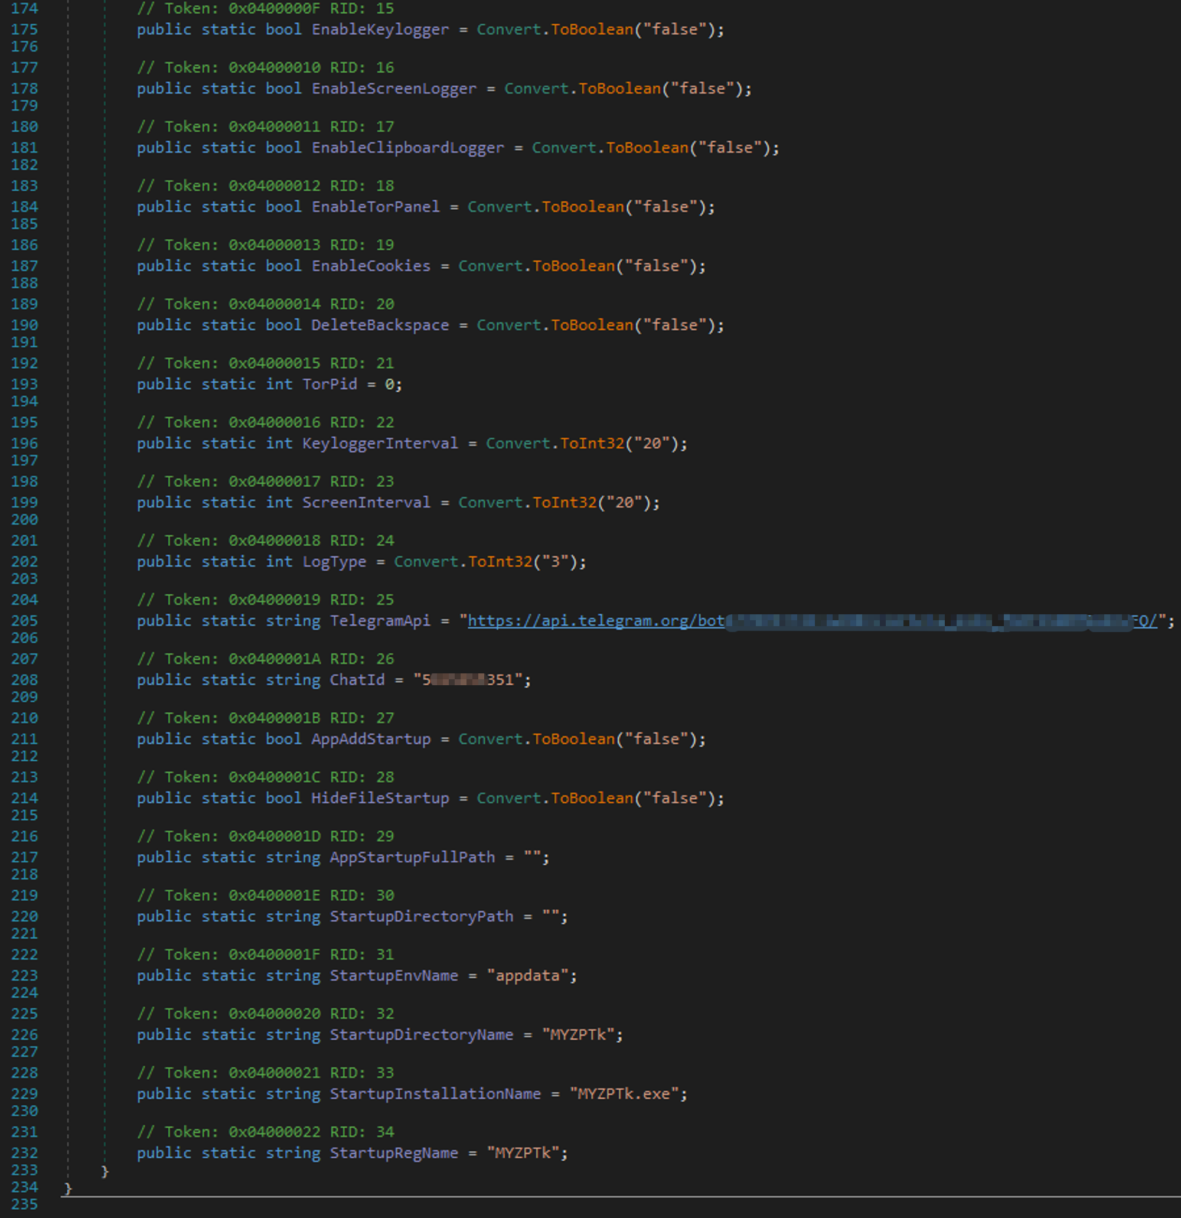The height and width of the screenshot is (1218, 1181).
Task: Click the KeyloggerInterval field name
Action: tap(380, 443)
